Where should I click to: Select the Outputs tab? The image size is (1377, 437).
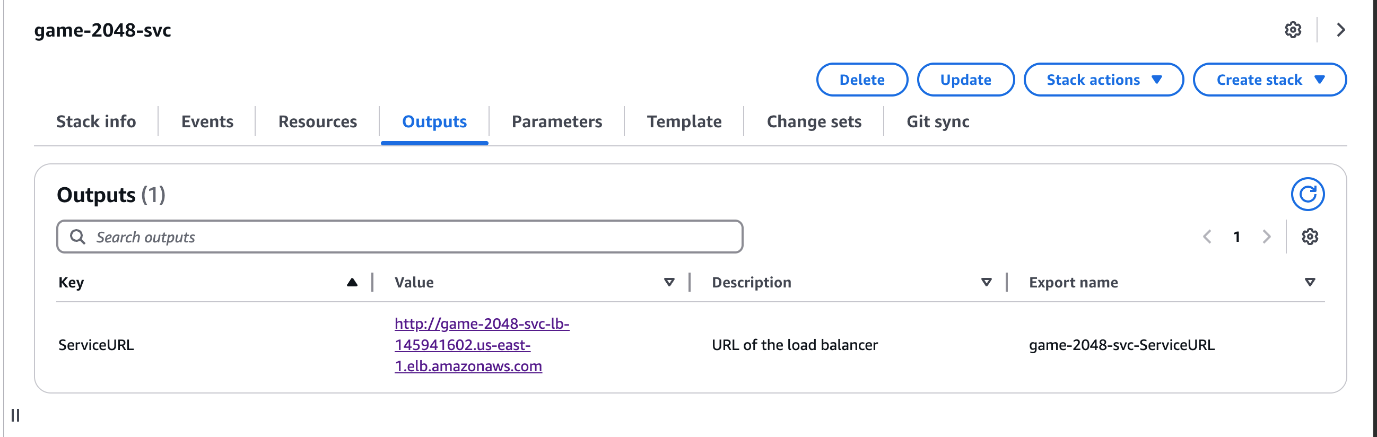click(434, 122)
